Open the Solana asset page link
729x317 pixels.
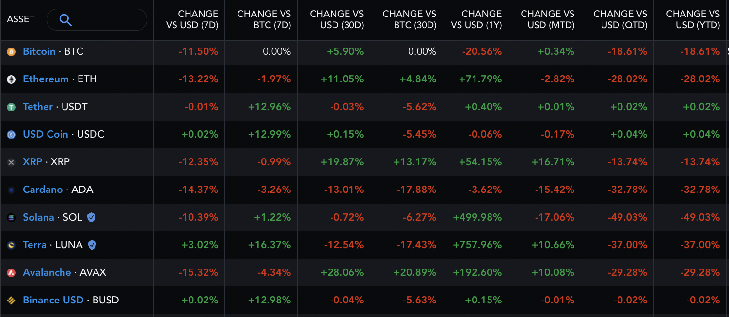click(38, 217)
